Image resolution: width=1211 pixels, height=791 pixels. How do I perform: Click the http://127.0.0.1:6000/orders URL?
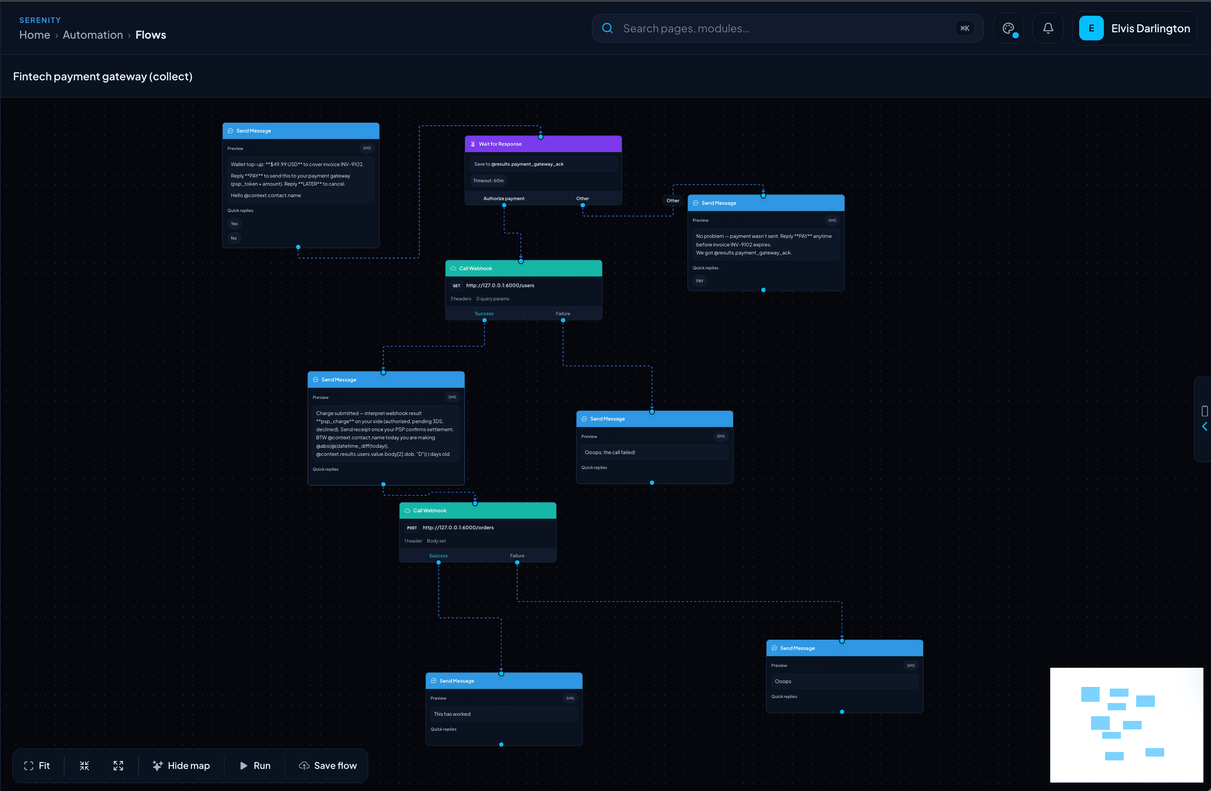click(458, 527)
